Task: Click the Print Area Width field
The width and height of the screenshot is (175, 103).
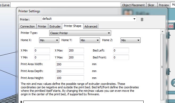Action: coord(70,64)
